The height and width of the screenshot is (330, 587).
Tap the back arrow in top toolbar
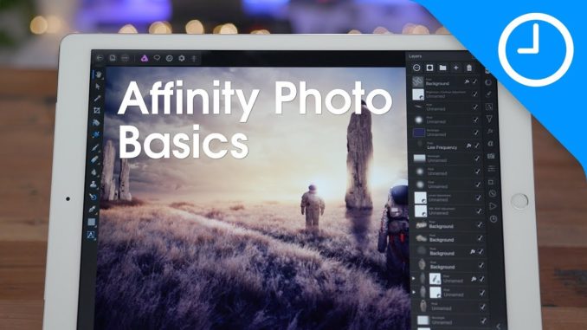point(100,58)
